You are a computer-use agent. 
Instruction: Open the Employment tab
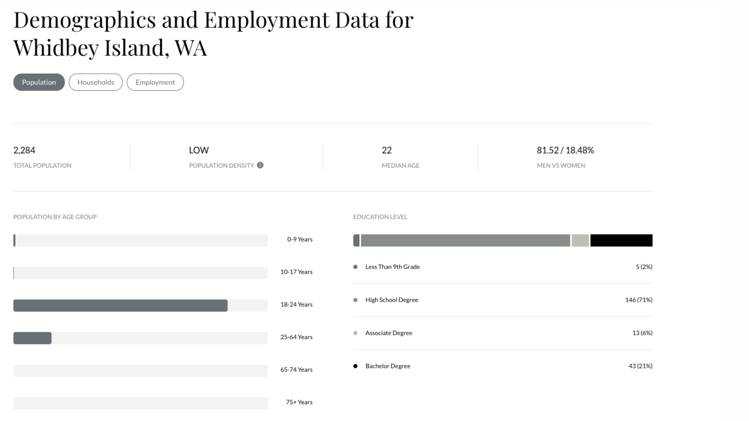[155, 82]
